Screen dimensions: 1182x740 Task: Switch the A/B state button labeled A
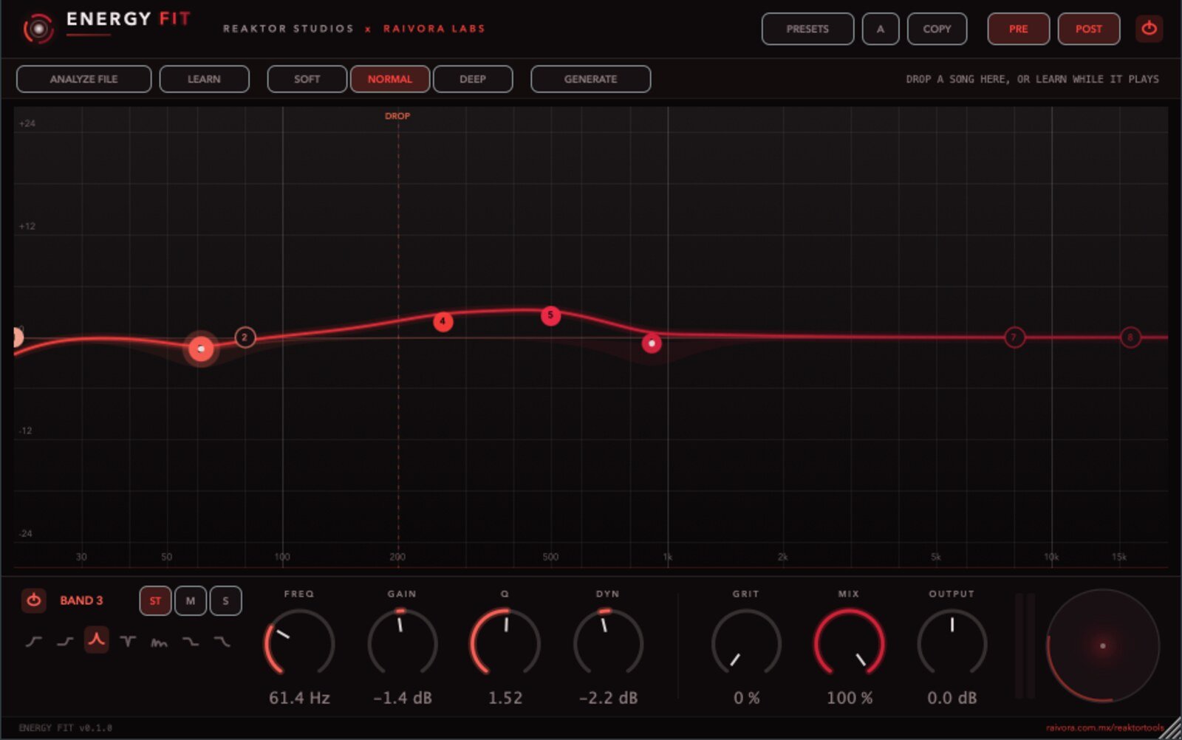click(x=880, y=29)
